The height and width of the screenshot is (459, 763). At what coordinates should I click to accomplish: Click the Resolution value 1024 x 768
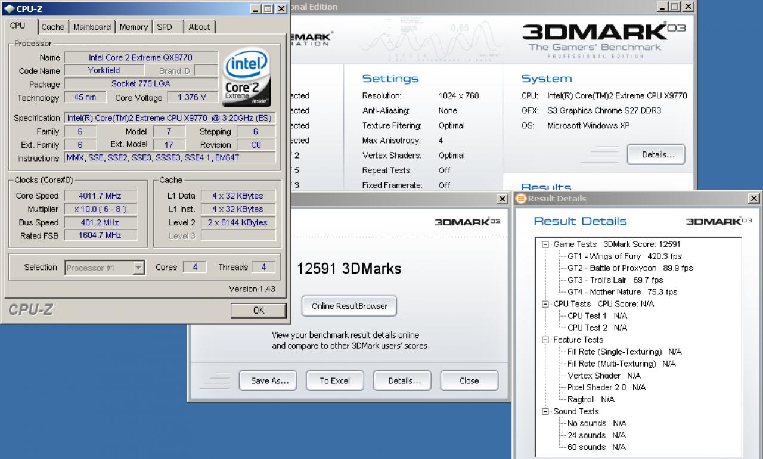[458, 95]
